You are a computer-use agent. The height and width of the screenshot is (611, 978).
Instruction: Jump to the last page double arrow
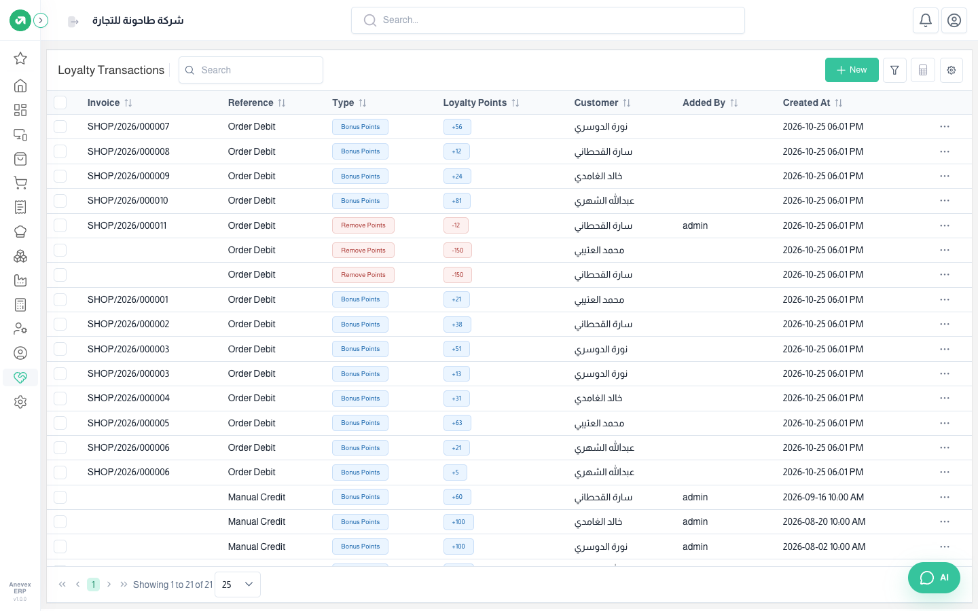124,585
